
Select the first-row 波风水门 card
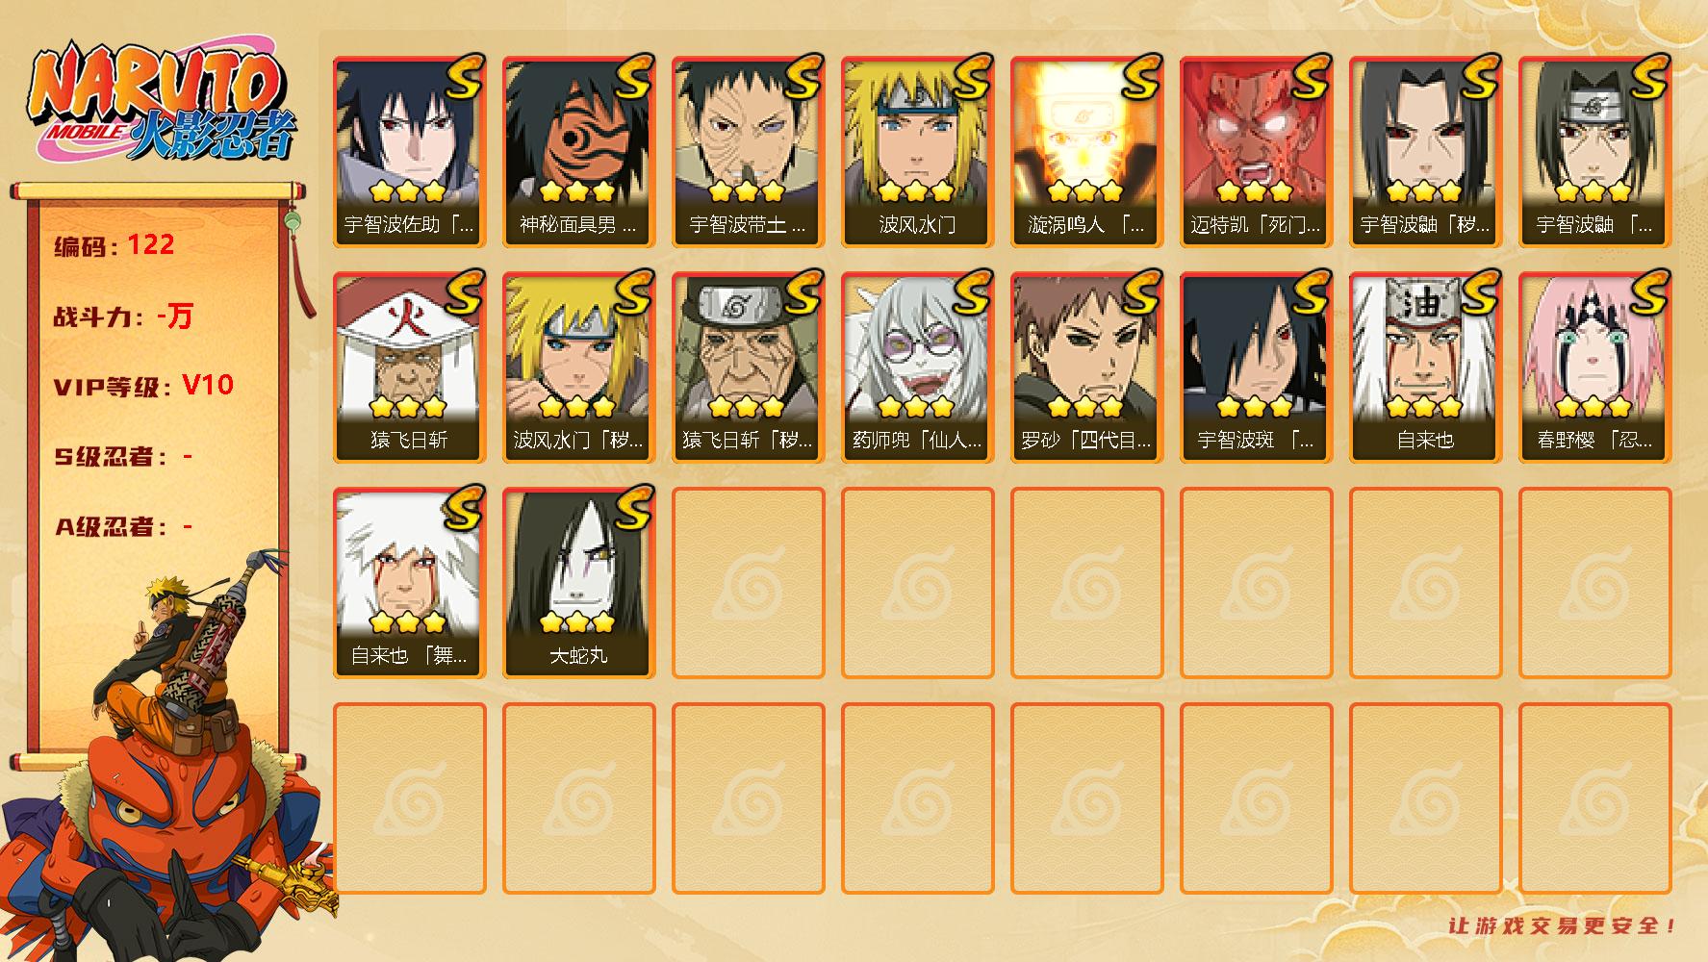[x=917, y=152]
